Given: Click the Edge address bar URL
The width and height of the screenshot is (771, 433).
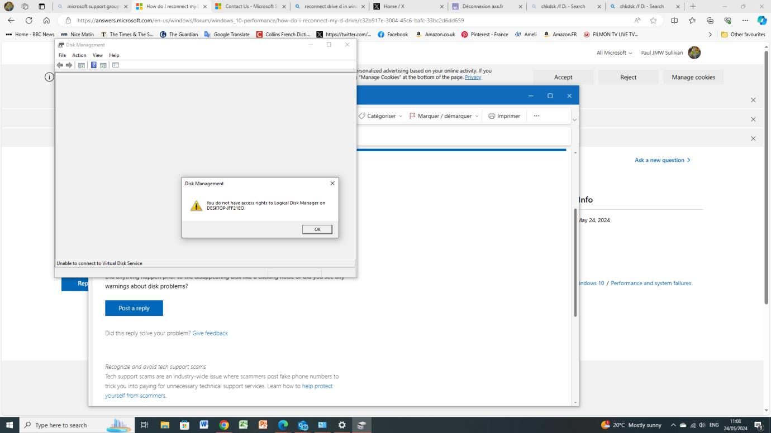Looking at the screenshot, I should (270, 20).
